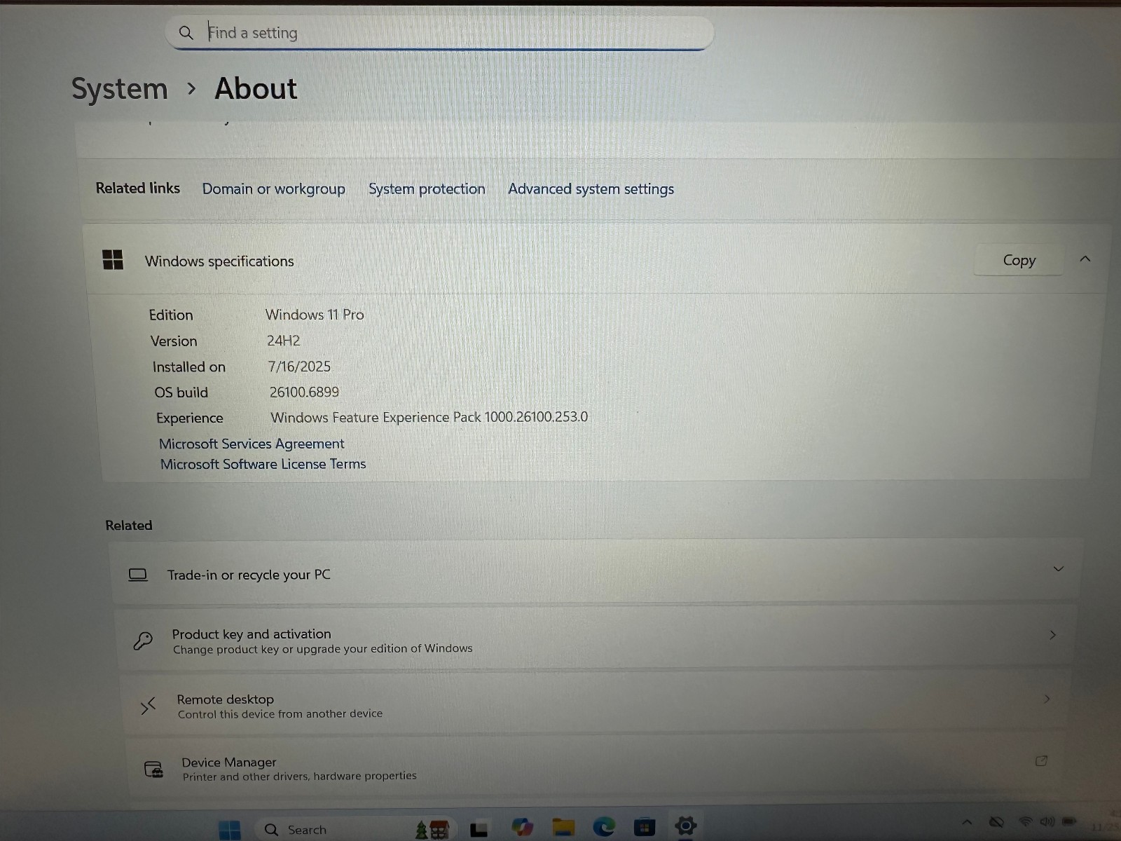Click the laptop icon beside Trade-in row

pyautogui.click(x=138, y=575)
